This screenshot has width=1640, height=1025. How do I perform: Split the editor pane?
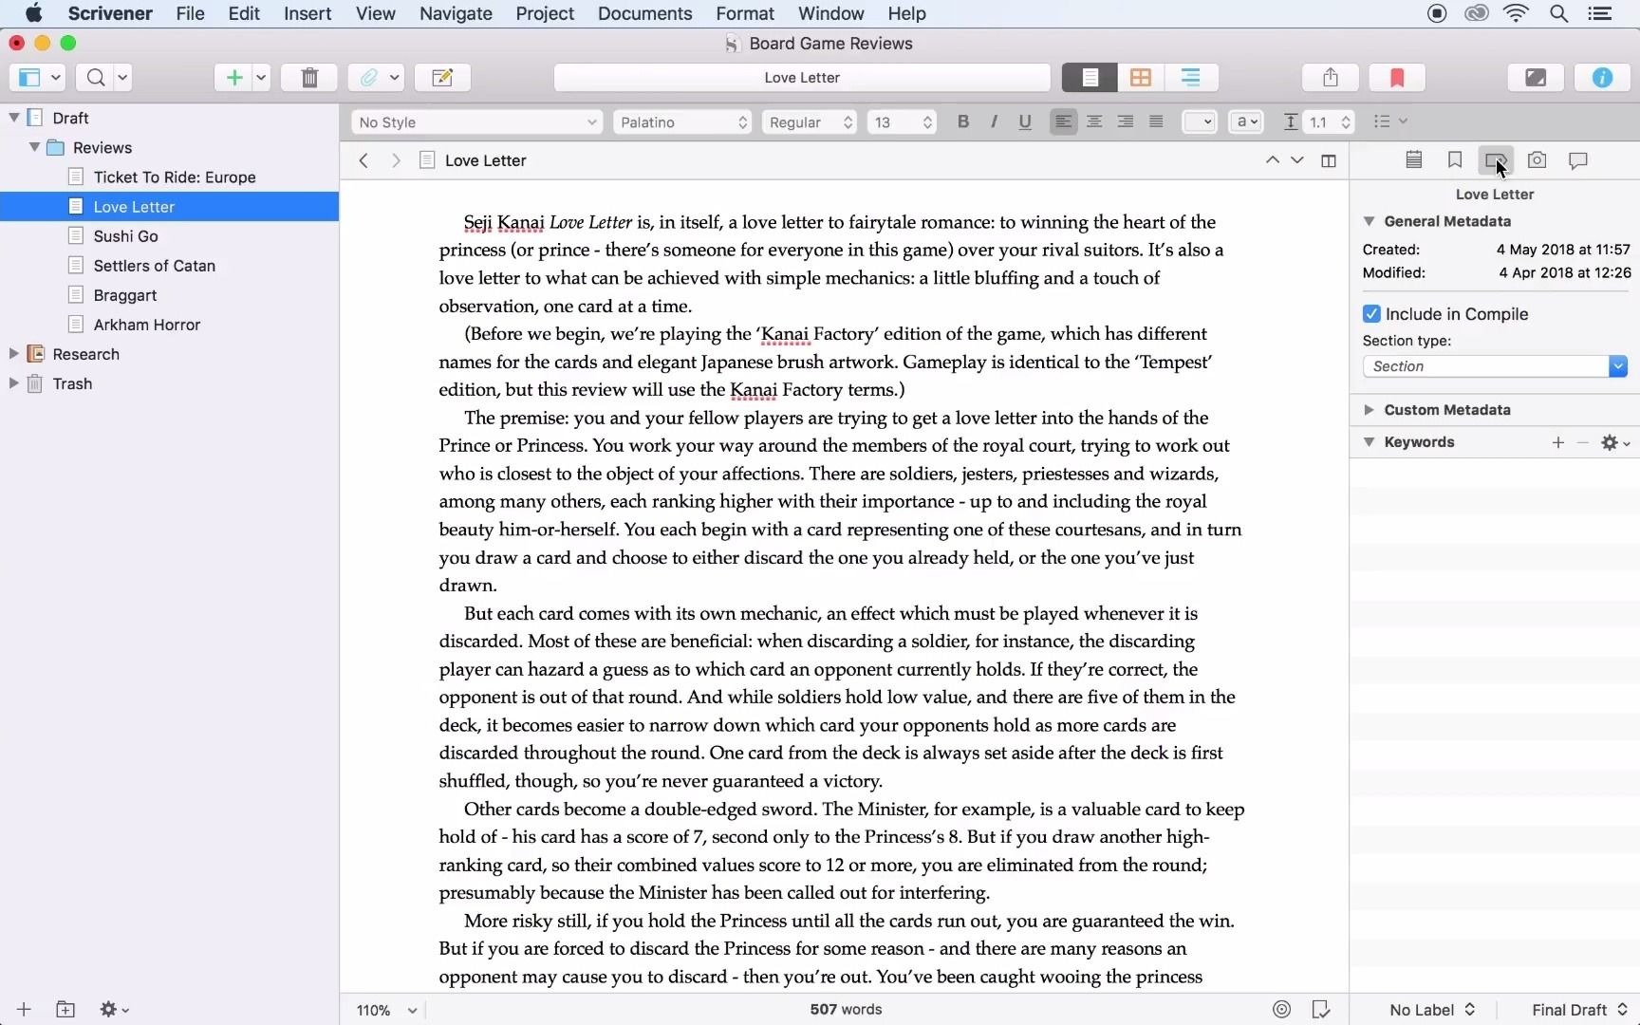(1329, 160)
